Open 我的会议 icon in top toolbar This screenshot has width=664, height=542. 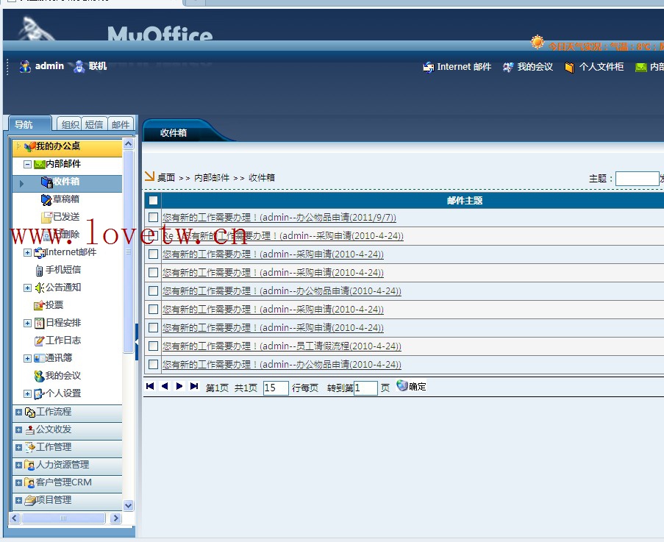(x=508, y=68)
